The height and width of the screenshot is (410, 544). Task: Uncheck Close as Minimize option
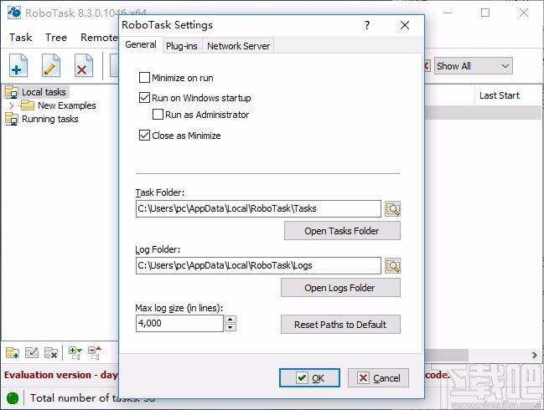coord(144,135)
